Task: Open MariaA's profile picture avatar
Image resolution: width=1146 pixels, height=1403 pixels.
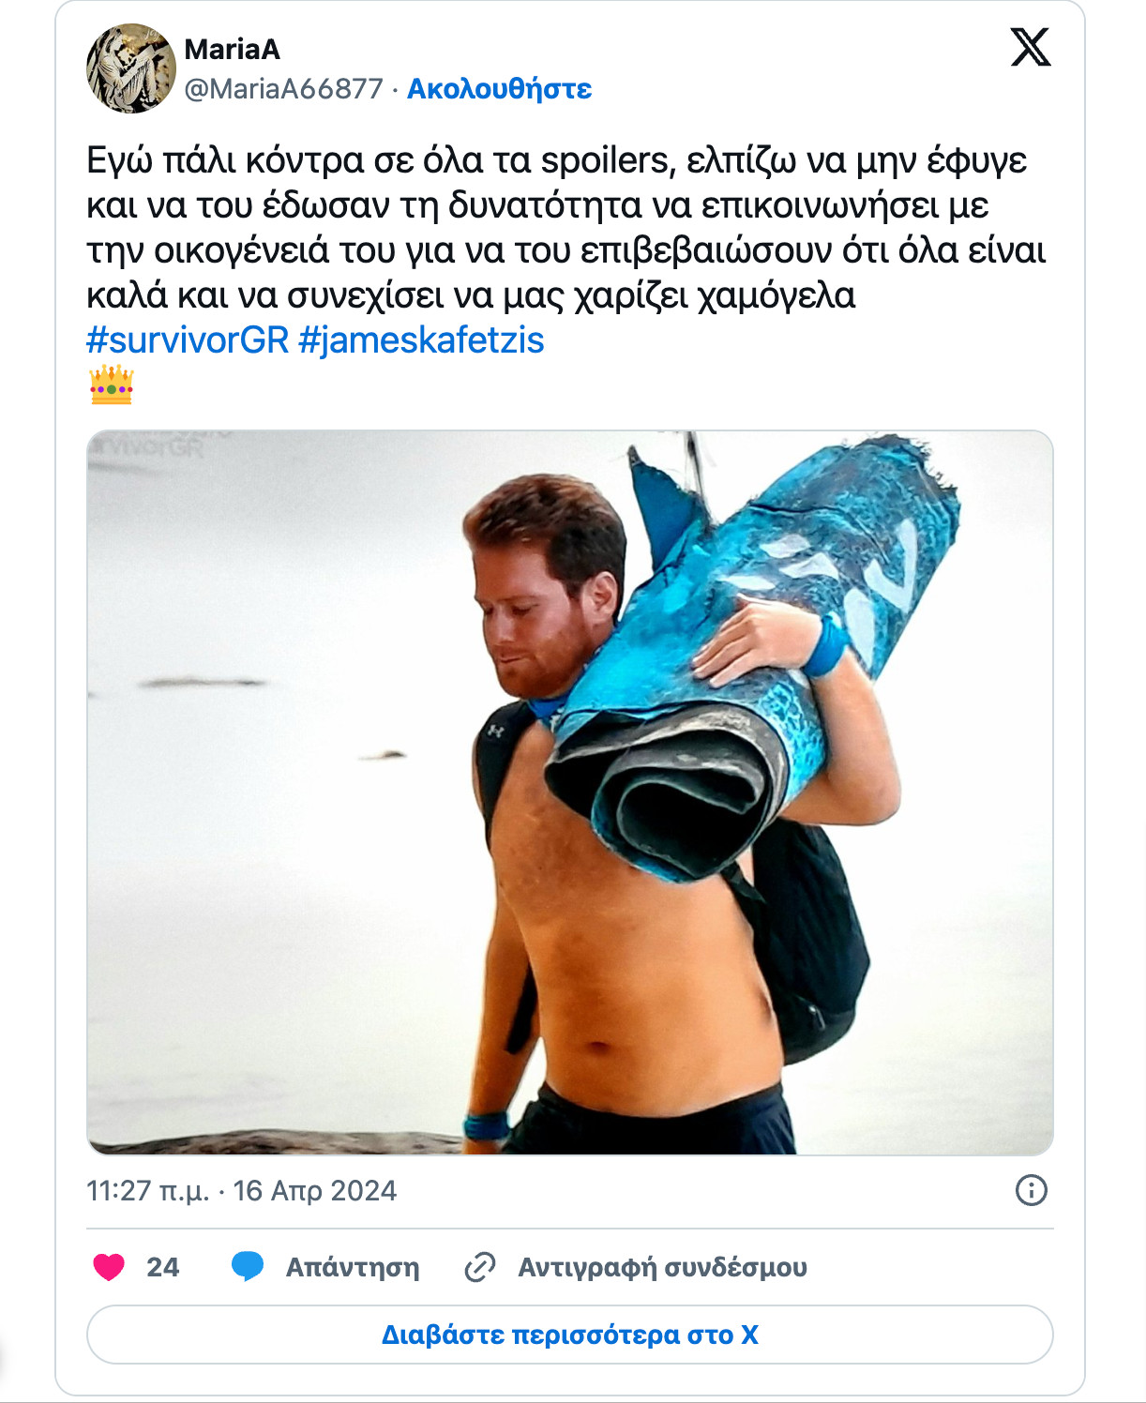Action: coord(131,68)
